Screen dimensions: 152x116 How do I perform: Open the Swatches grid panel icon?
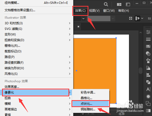tap(148, 46)
